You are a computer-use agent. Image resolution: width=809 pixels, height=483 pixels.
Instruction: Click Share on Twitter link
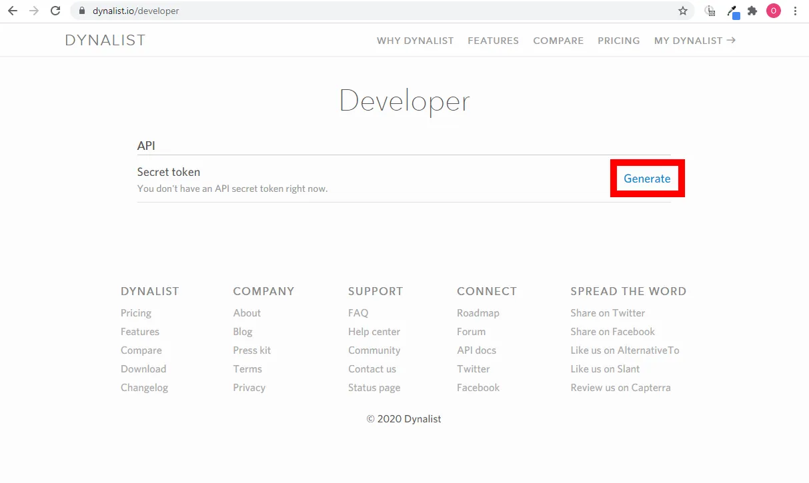coord(608,313)
